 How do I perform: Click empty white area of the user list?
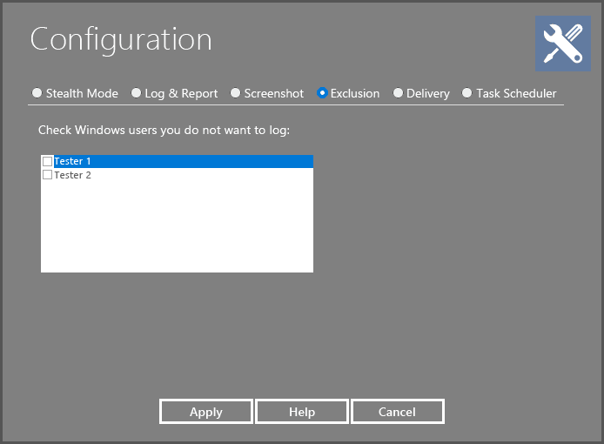[177, 228]
